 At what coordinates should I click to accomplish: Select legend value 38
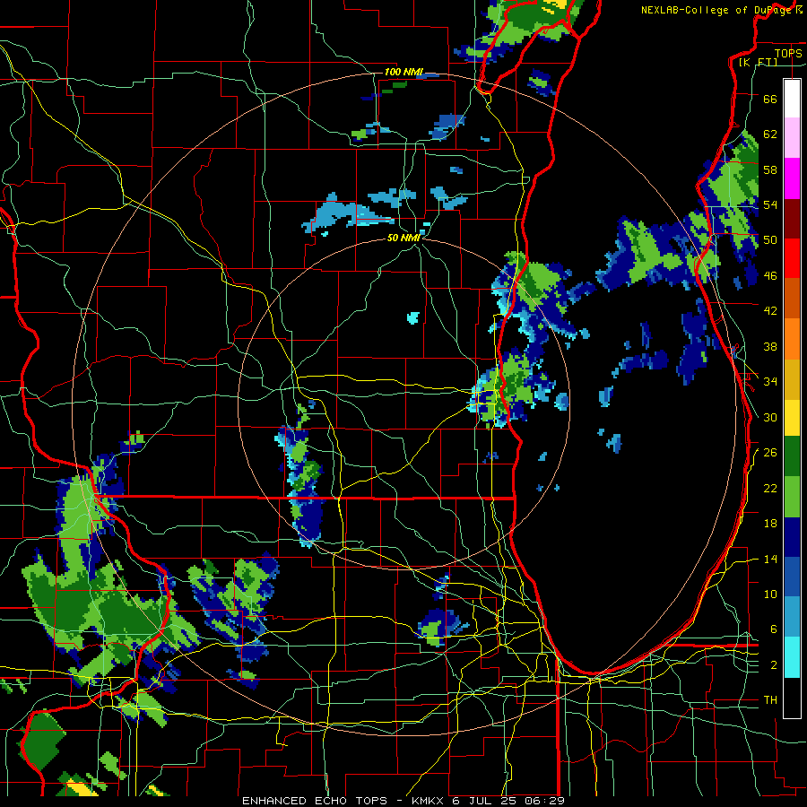point(770,346)
